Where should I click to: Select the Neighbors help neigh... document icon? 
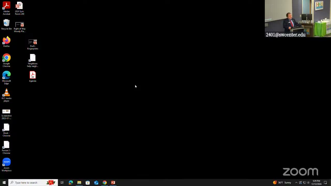point(33,60)
